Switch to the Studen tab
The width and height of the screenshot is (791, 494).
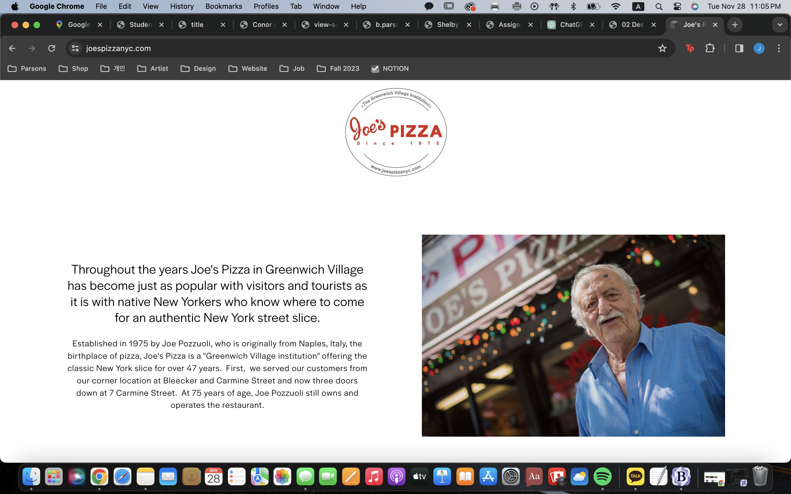pos(141,25)
